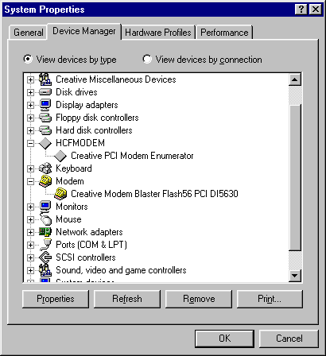Viewport: 326px width, 356px height.
Task: Click the Mouse device icon
Action: [45, 219]
